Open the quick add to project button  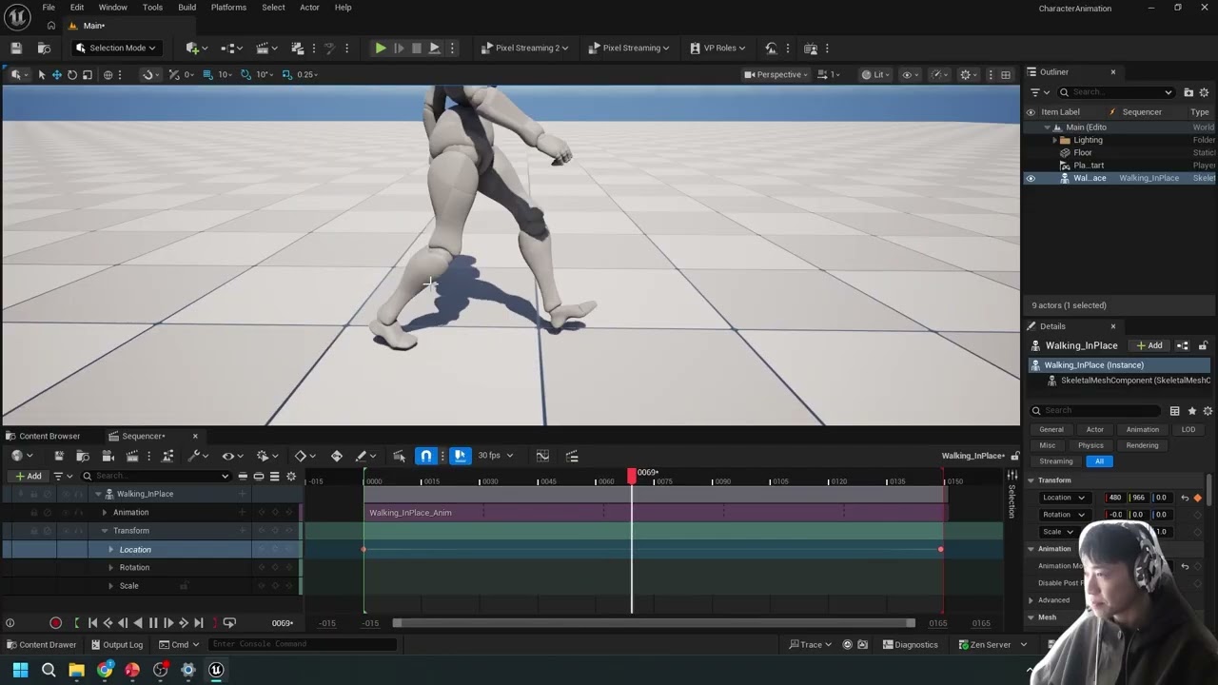[x=195, y=48]
